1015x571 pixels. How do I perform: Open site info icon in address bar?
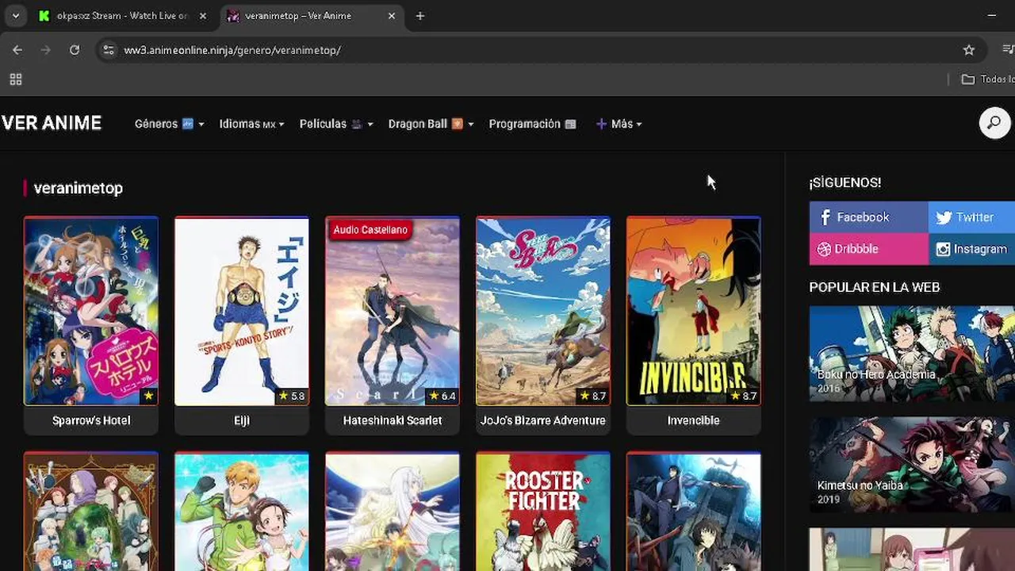click(109, 50)
